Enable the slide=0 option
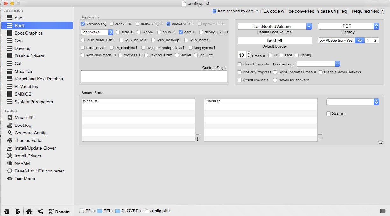Screen dimensions: 390x216 [x=118, y=32]
